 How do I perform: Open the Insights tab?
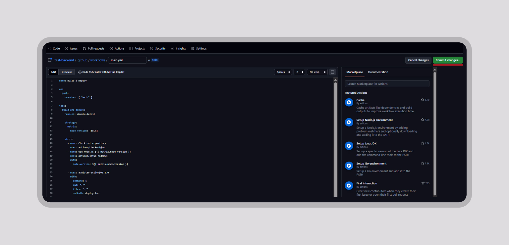(x=178, y=48)
